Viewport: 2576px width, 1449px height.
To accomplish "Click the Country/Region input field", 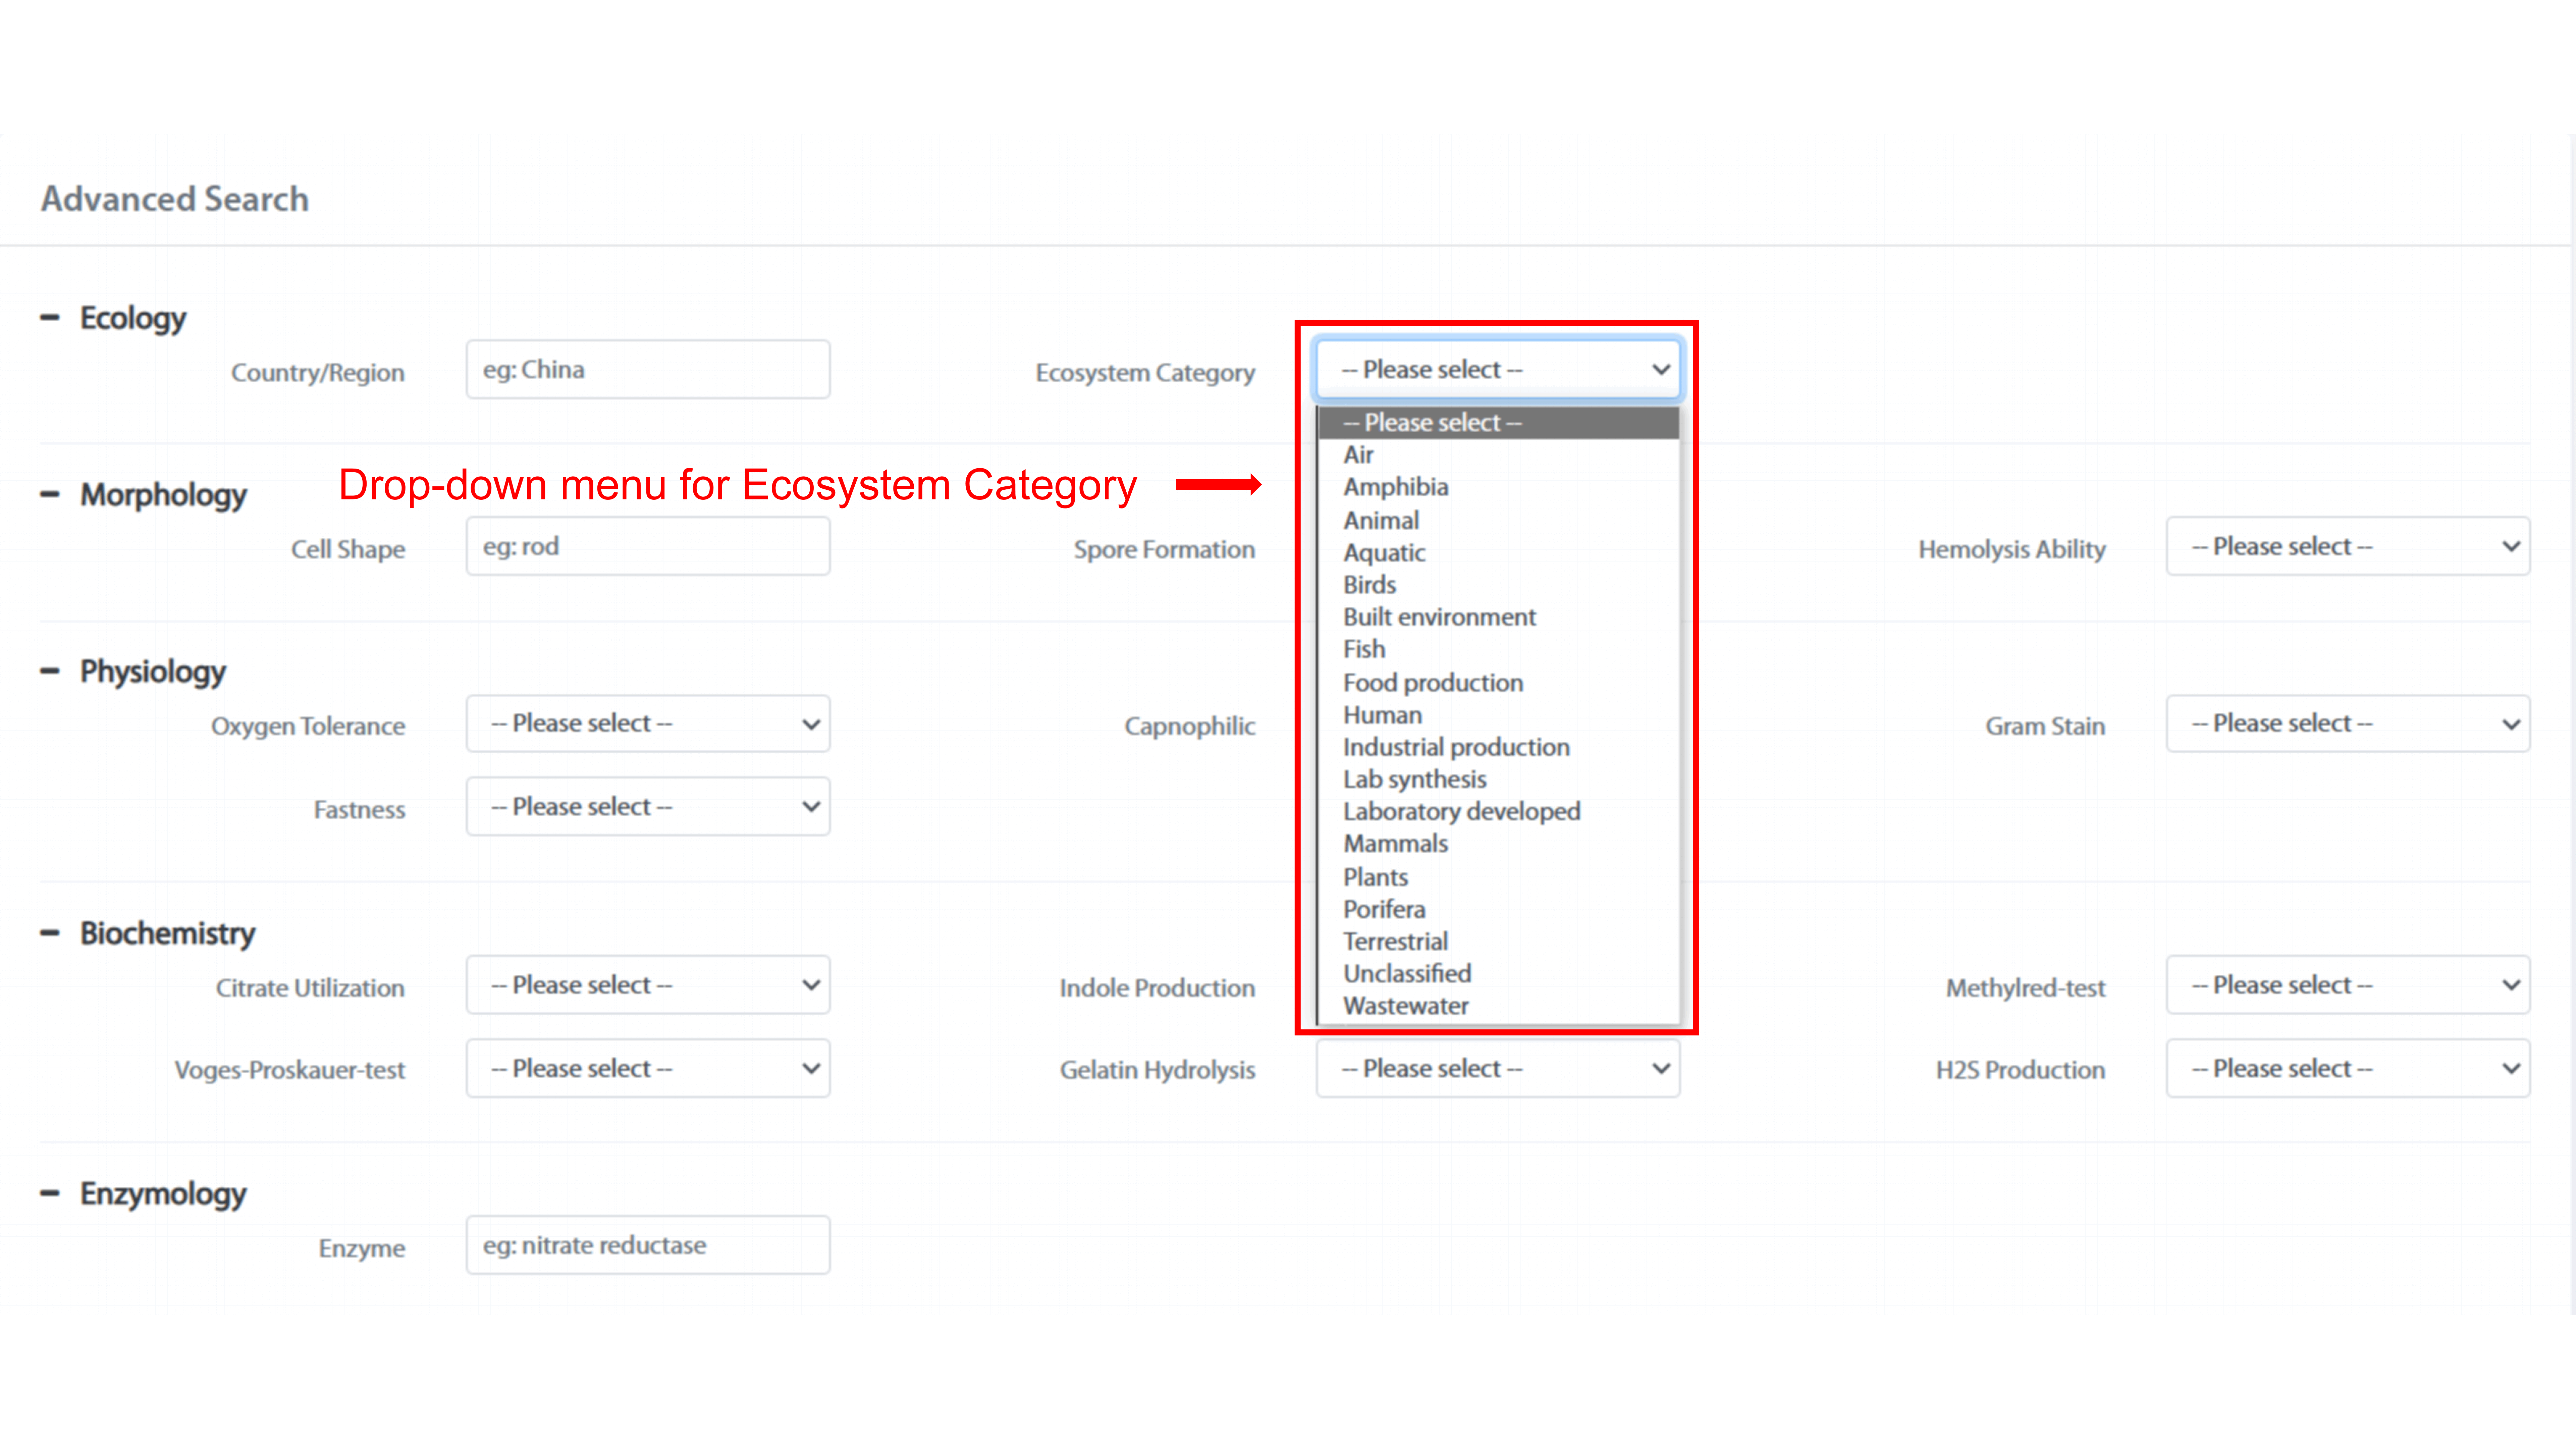I will (x=648, y=369).
